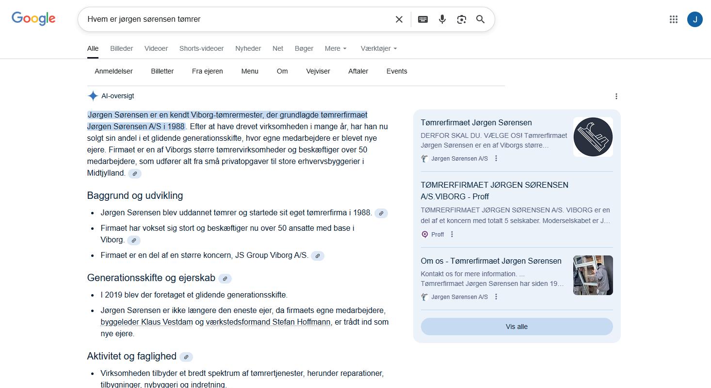Select the Net tab

tap(278, 48)
